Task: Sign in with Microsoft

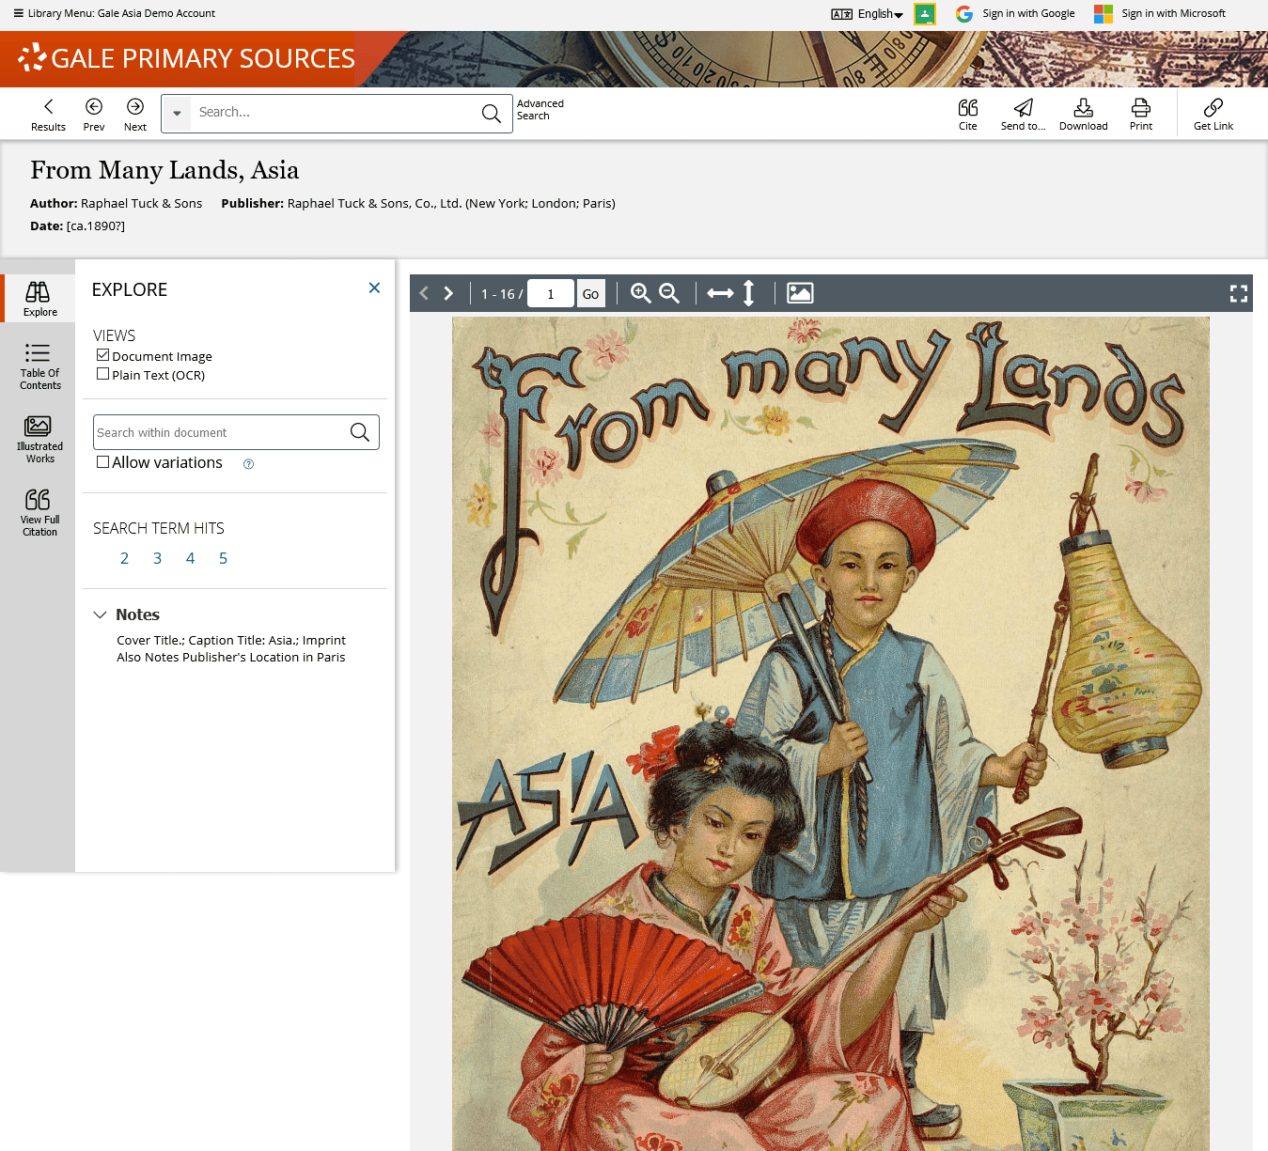Action: click(x=1160, y=14)
